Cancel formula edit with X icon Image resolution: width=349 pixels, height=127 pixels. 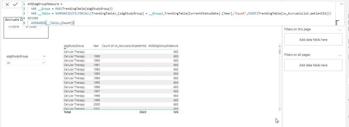[7, 4]
